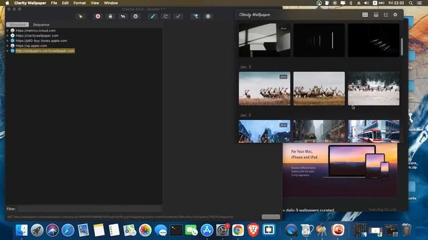This screenshot has width=428, height=240.
Task: Open Photos from the Dock
Action: coord(145,230)
